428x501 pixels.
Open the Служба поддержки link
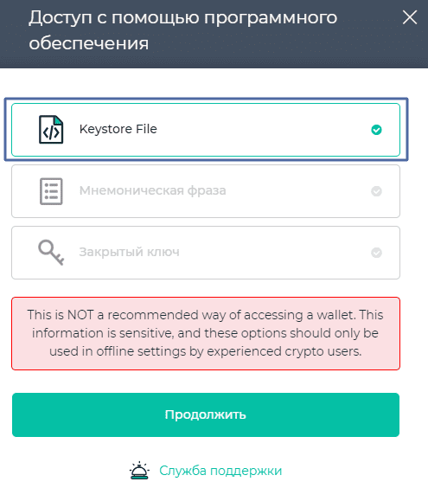220,471
